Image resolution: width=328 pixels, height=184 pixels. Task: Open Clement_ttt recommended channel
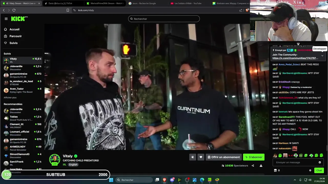point(23,126)
